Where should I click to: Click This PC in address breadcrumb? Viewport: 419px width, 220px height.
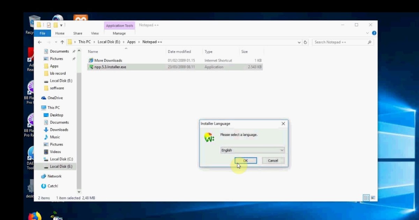(84, 42)
